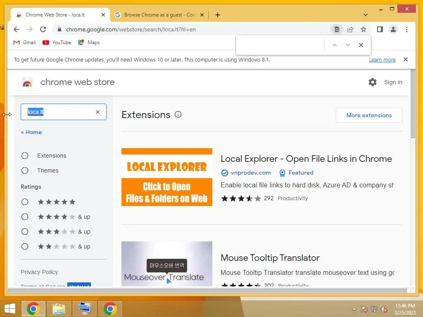Click the Productivity category label of Local Explorer
Screen dimensions: 423x317
click(293, 199)
